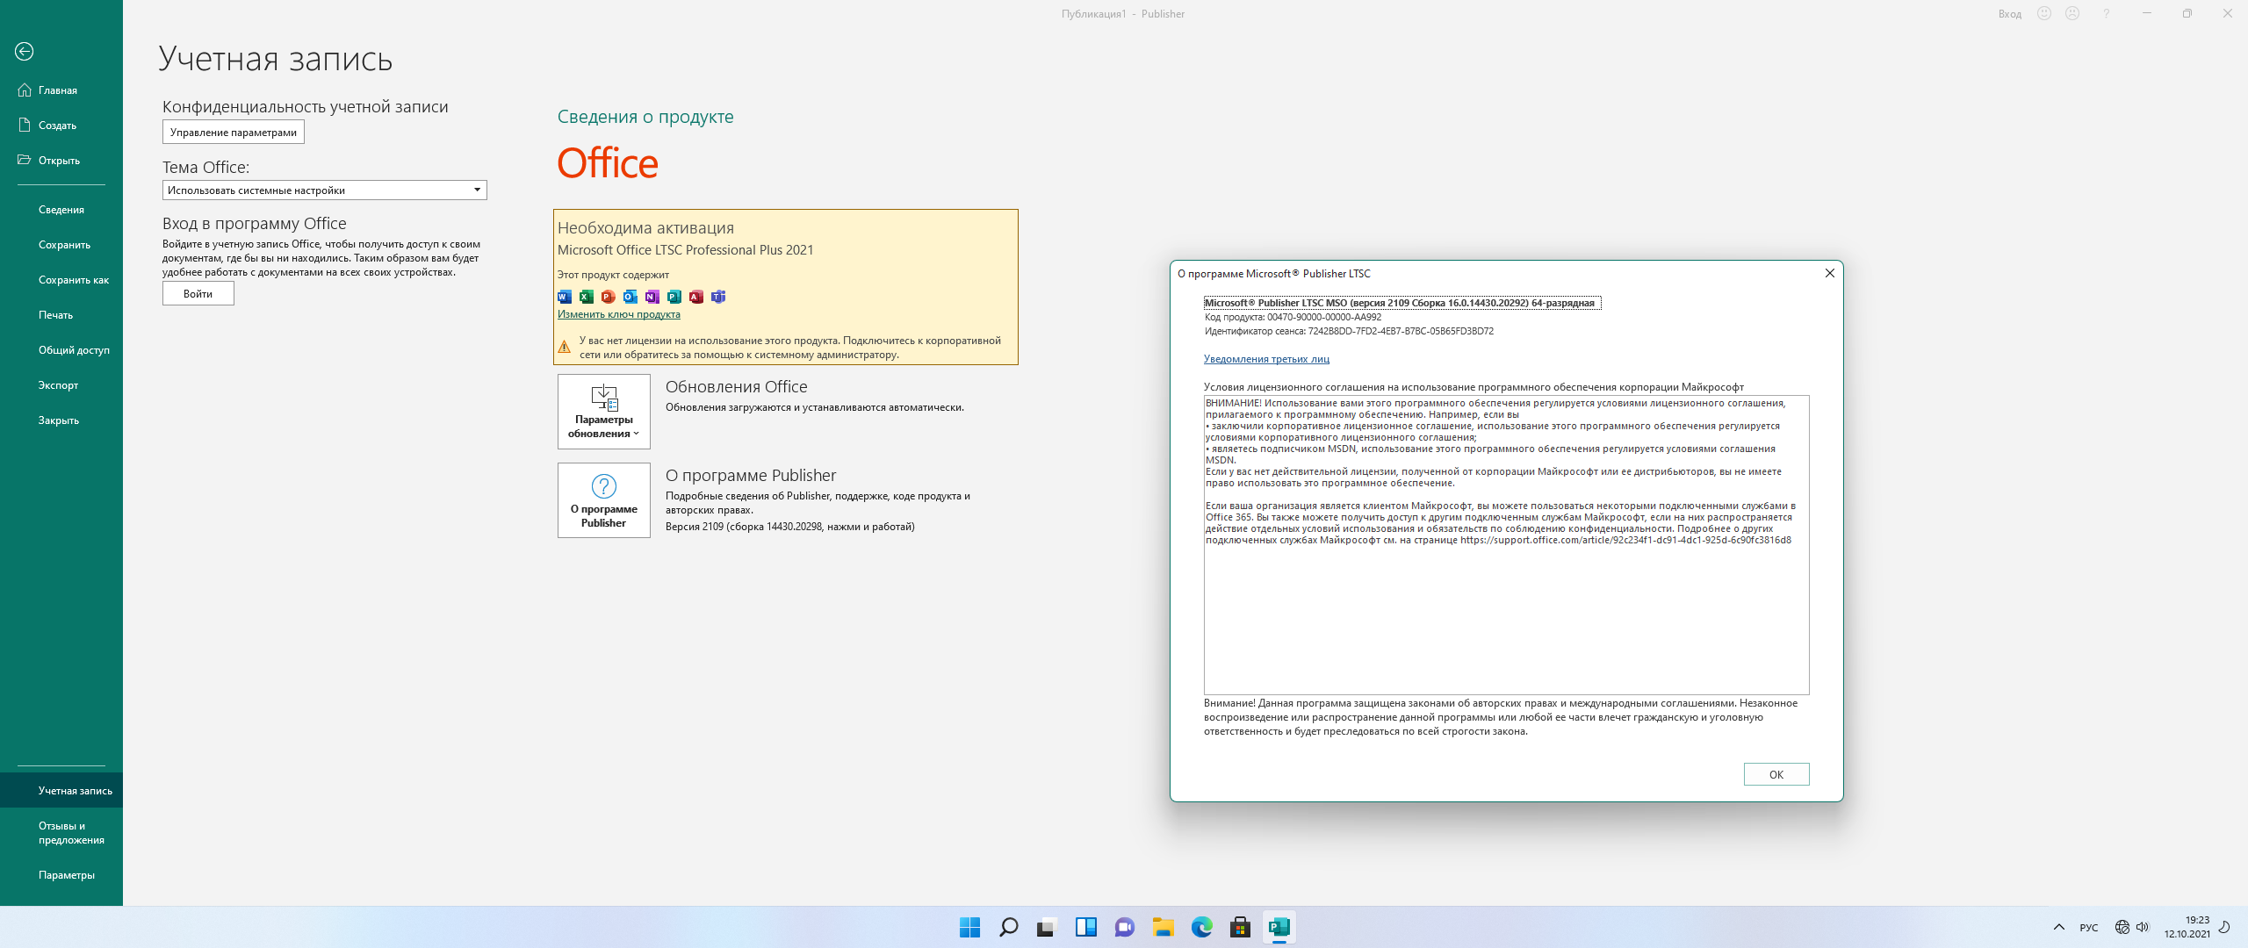This screenshot has height=948, width=2248.
Task: Click the Microsoft Office LTSC Professional Plus 2021 text
Action: (686, 250)
